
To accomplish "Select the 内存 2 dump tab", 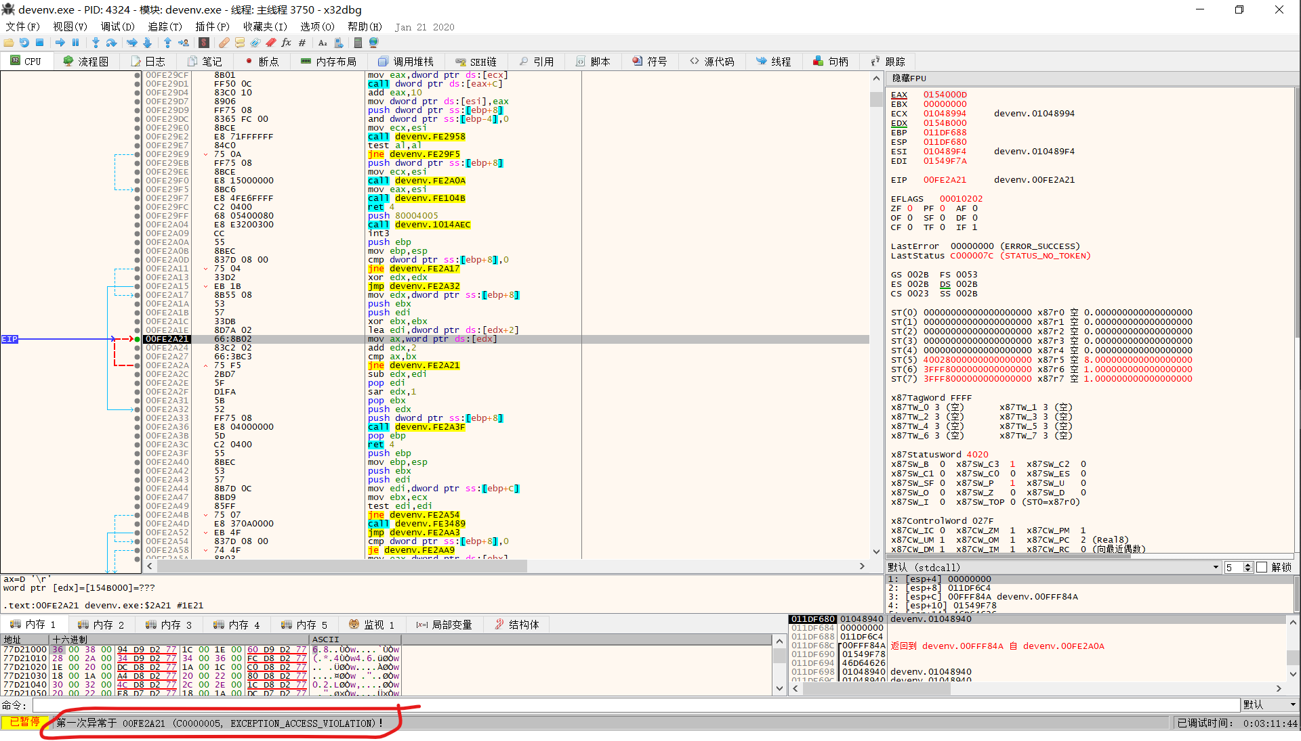I will click(x=101, y=625).
